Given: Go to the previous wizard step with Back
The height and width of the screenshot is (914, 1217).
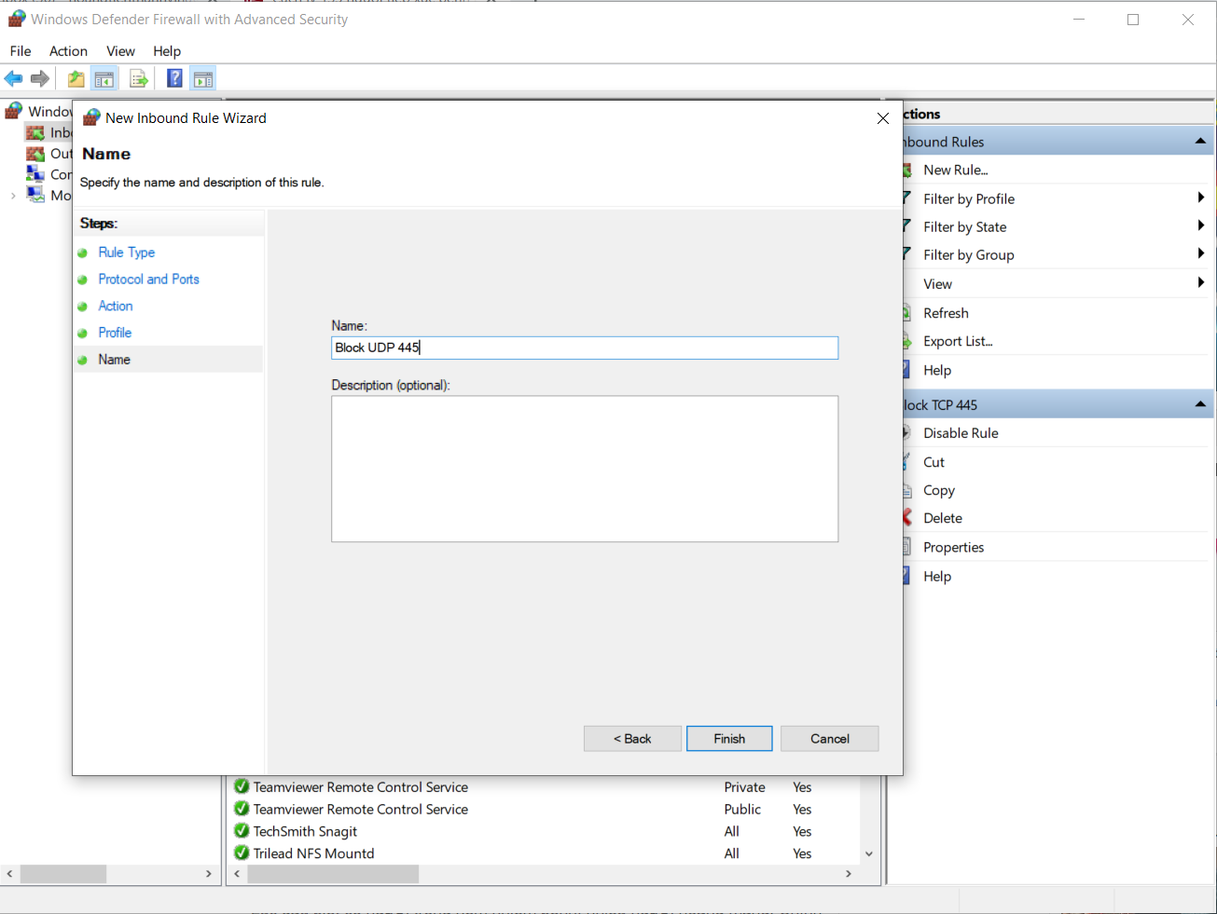Looking at the screenshot, I should (x=632, y=739).
